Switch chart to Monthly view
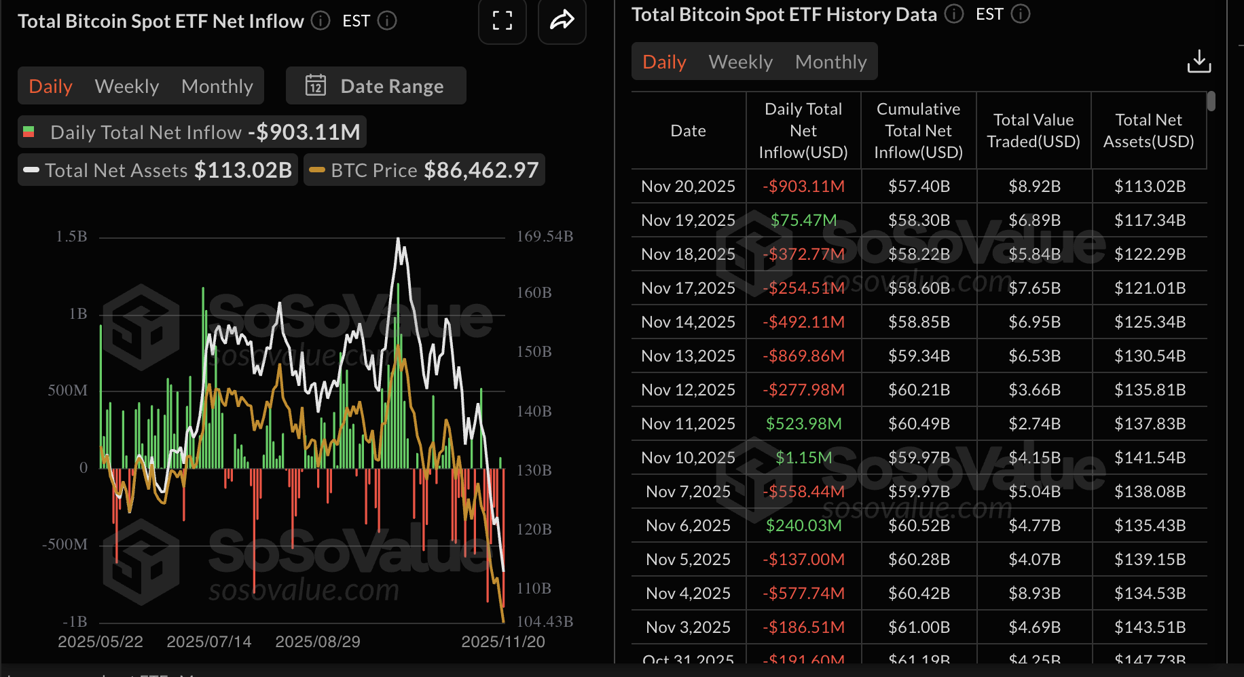The height and width of the screenshot is (677, 1244). [217, 85]
